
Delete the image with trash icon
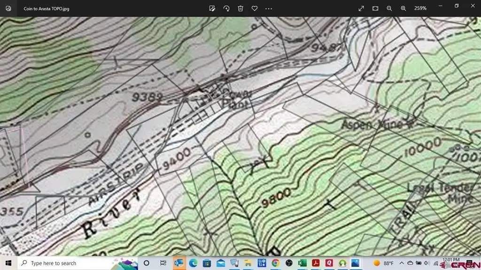click(x=240, y=8)
